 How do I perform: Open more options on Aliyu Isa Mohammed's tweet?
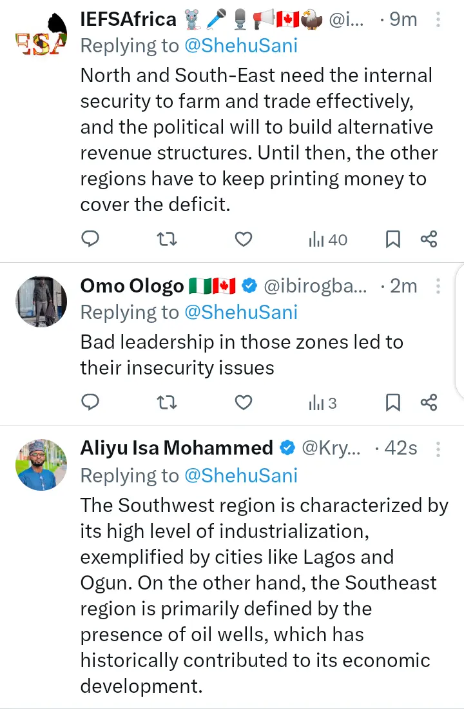point(438,448)
